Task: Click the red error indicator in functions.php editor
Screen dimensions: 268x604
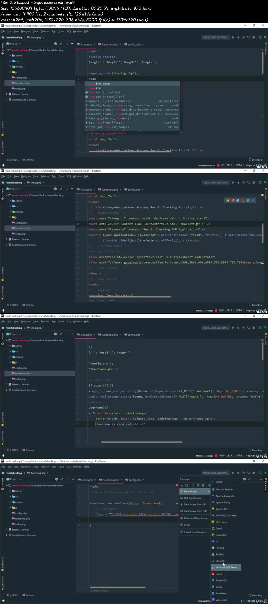Action: click(177, 485)
